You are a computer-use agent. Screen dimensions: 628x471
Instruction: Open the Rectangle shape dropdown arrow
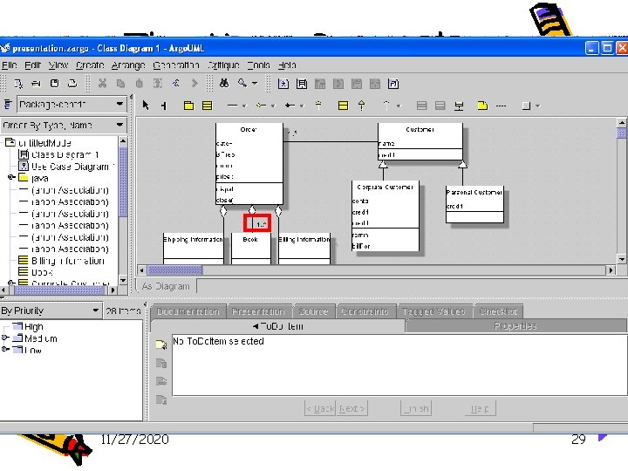tap(538, 106)
